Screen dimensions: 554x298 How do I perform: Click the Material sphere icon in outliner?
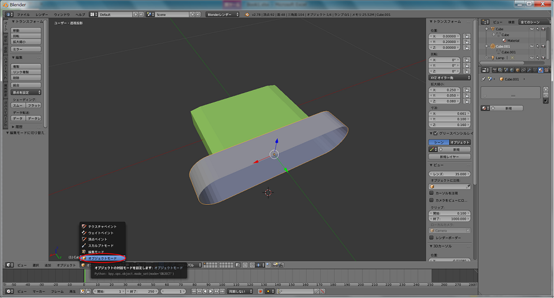(x=504, y=40)
